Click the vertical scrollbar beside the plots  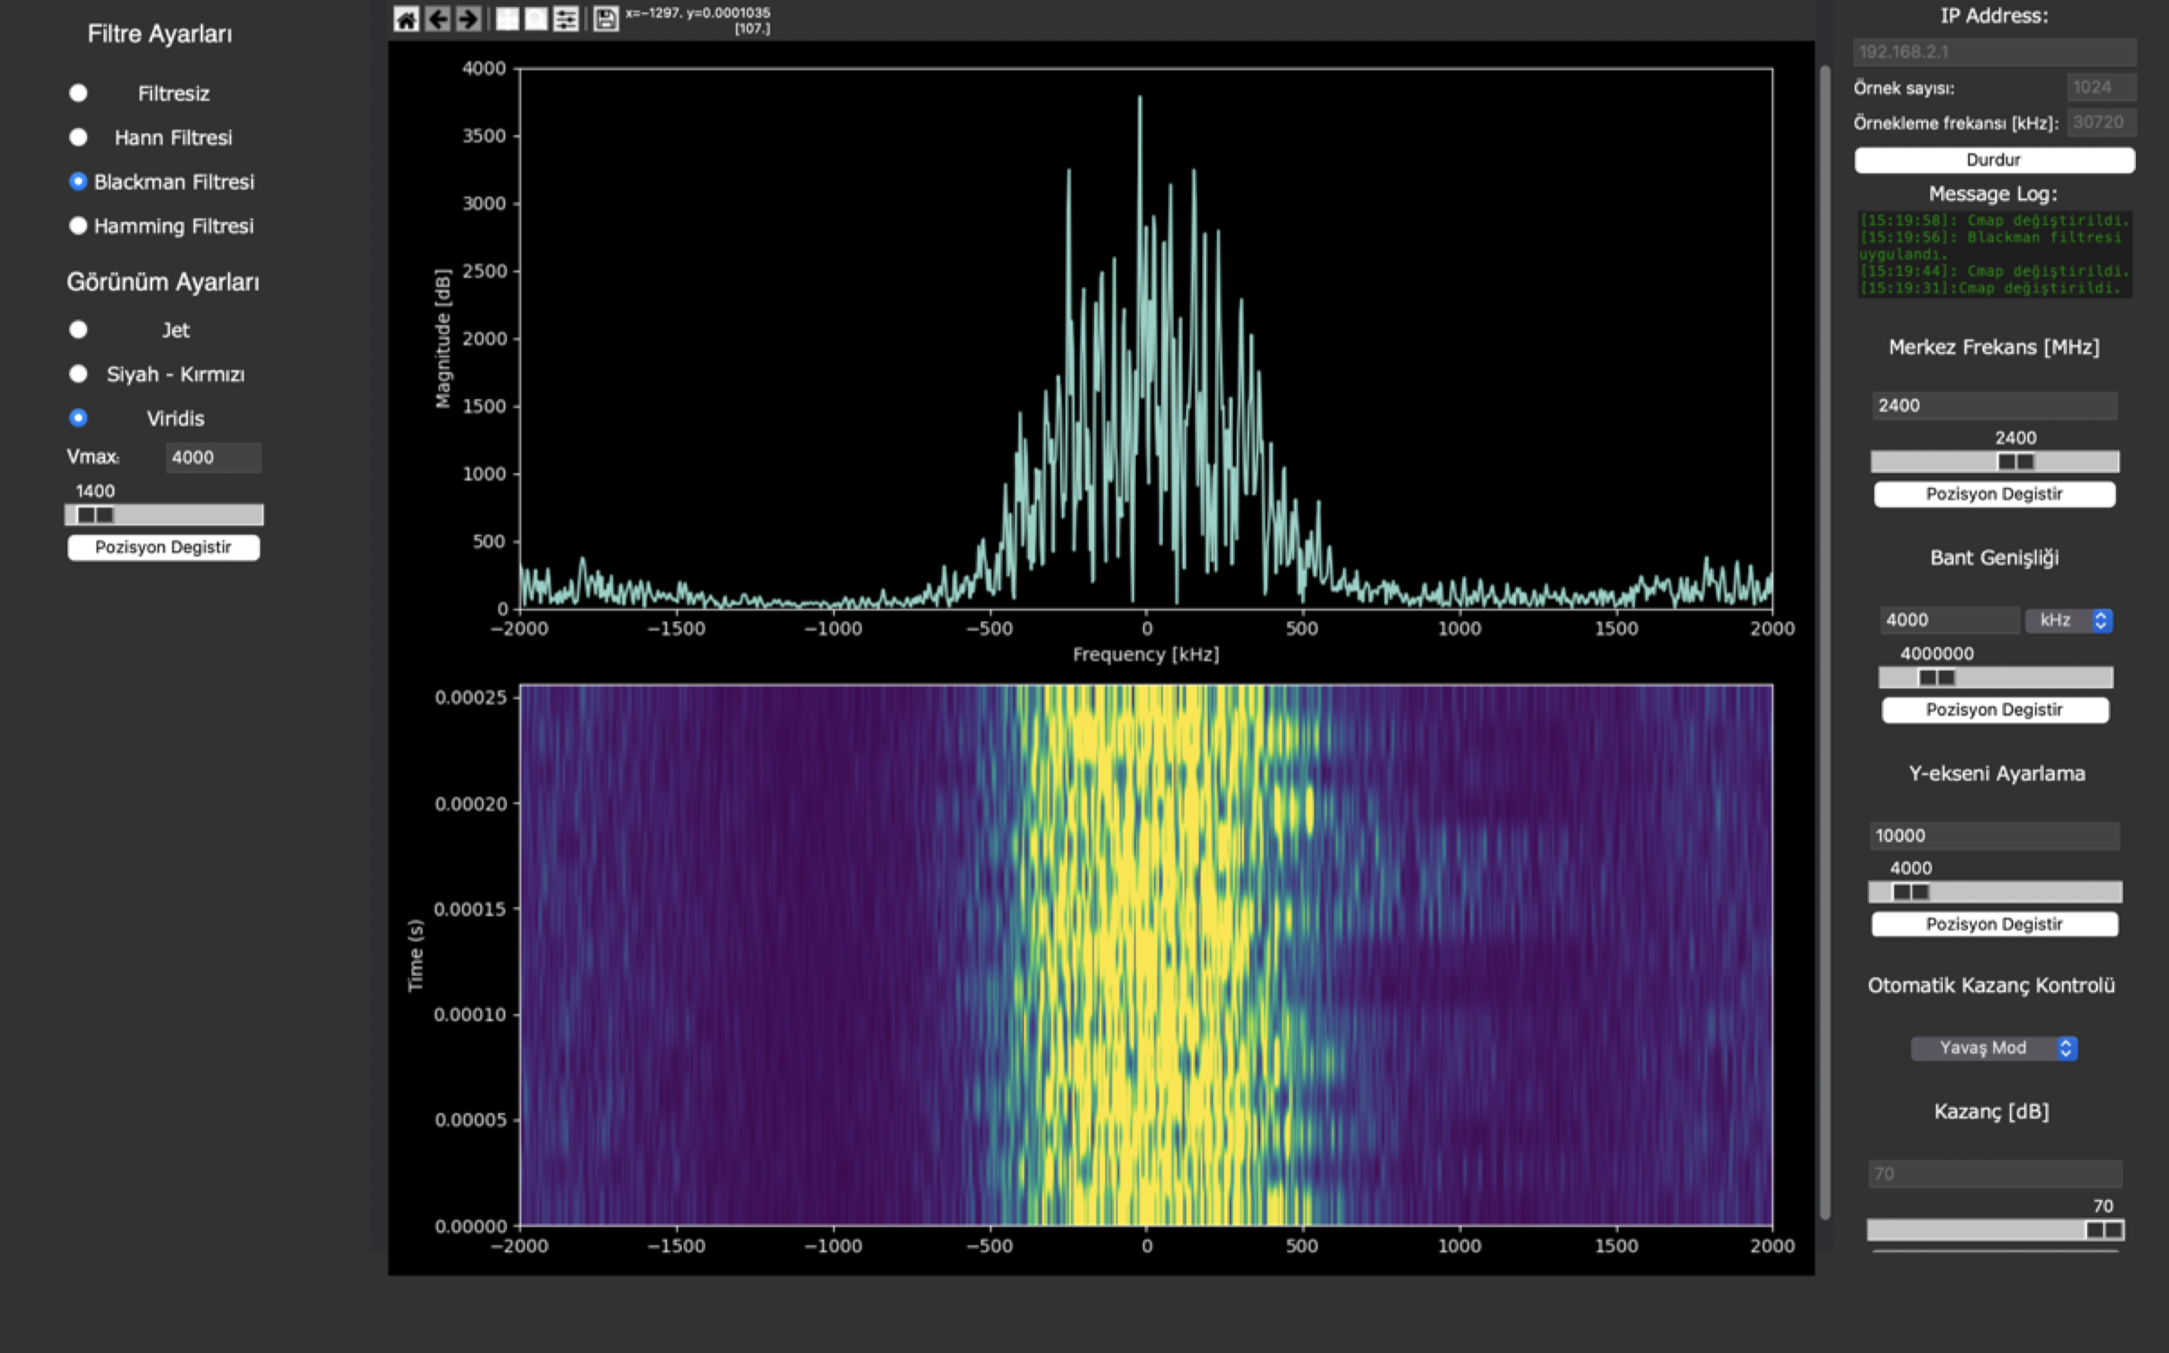[1825, 641]
